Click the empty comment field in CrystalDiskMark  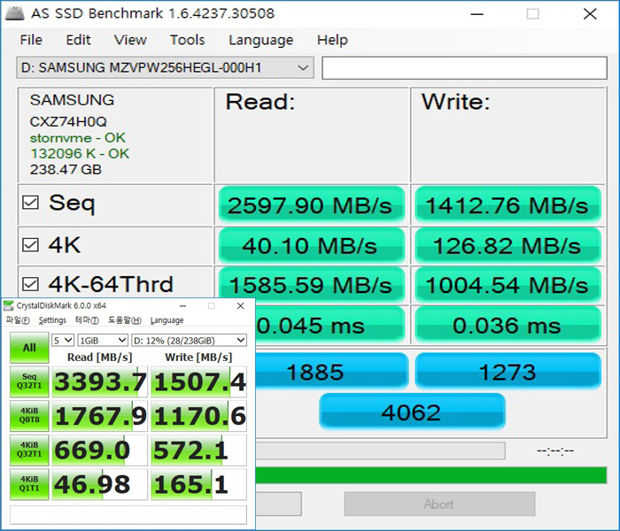tap(128, 515)
